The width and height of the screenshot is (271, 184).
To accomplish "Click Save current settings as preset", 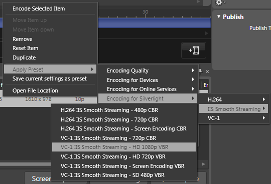I will [50, 78].
